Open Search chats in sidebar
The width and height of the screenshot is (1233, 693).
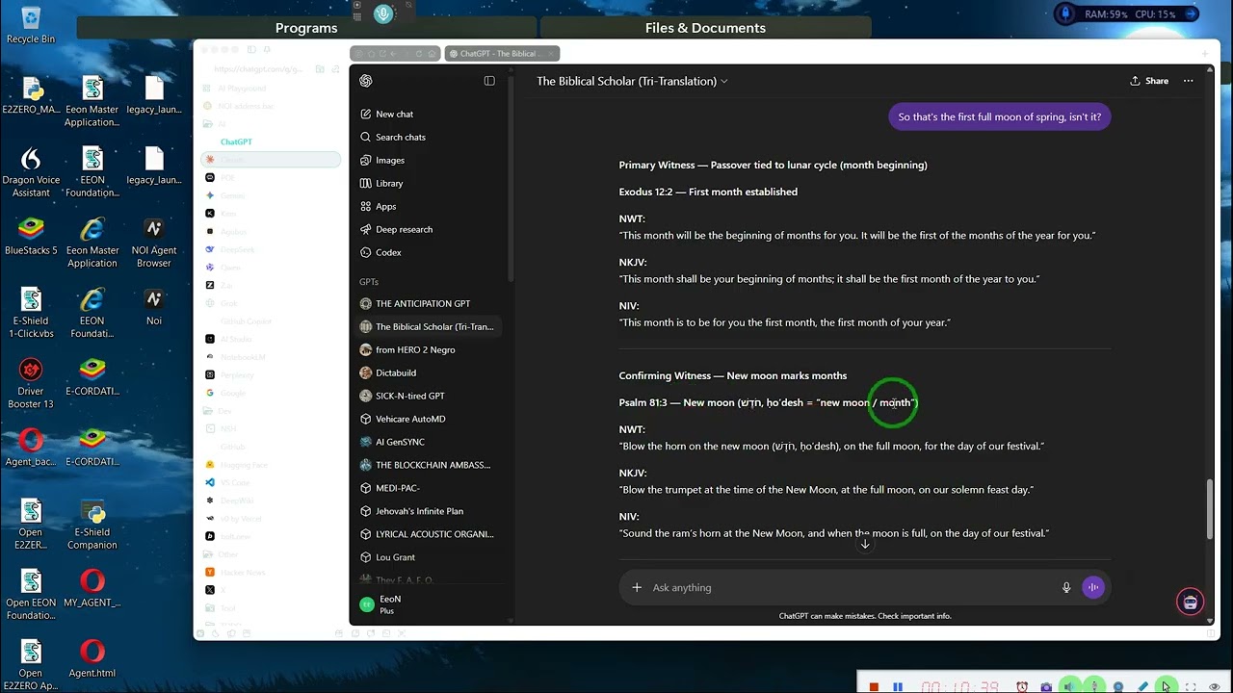tap(428, 137)
